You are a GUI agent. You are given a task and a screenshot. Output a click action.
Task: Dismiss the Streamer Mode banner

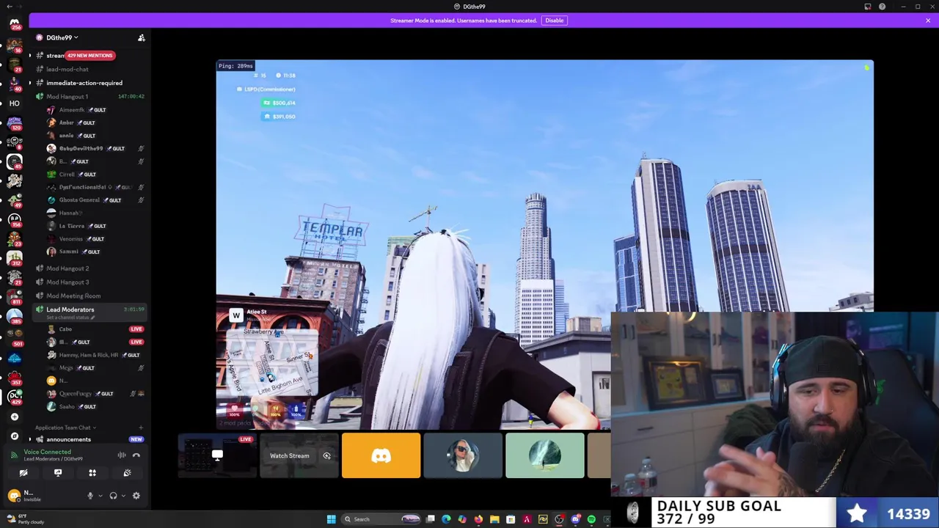(x=928, y=21)
